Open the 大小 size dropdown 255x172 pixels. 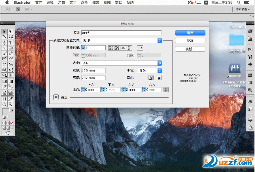121,63
